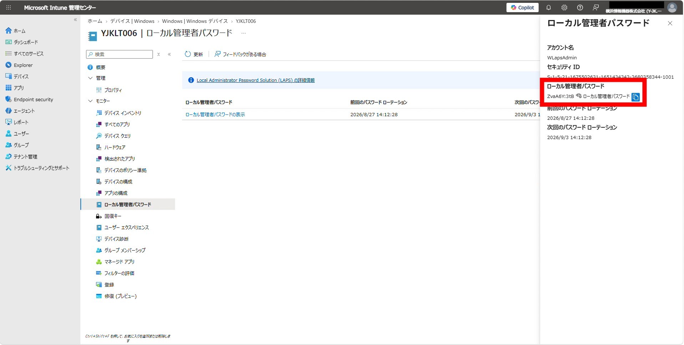Screen dimensions: 684x345
Task: Click ローカル管理者パスワードの表示 link
Action: [x=215, y=115]
